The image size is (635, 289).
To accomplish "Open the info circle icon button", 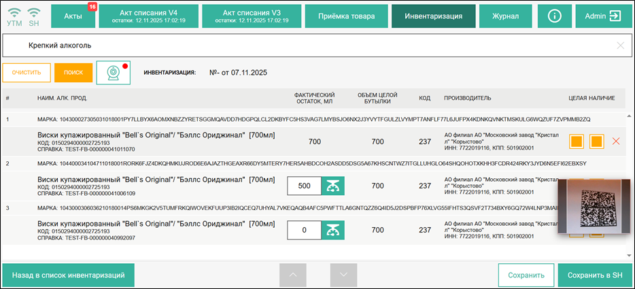I will pos(555,16).
